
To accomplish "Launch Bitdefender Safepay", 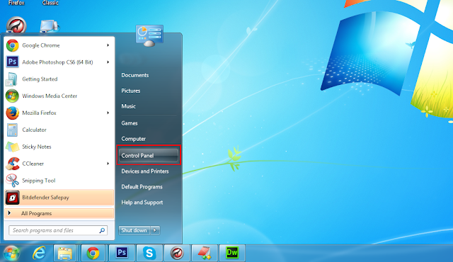I will click(x=59, y=198).
